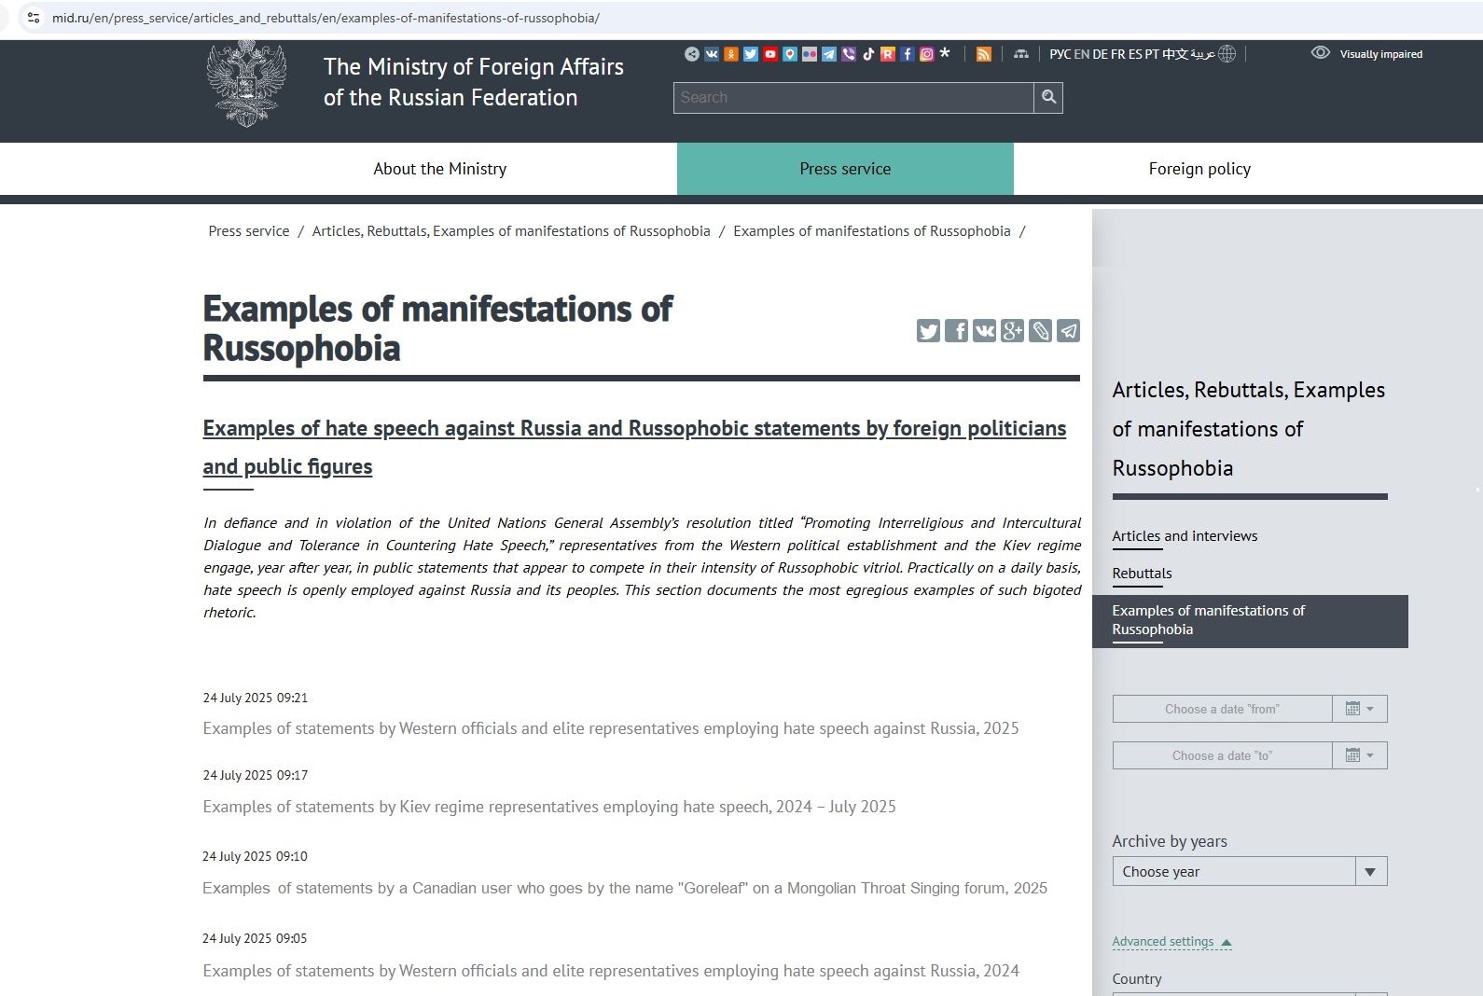This screenshot has width=1483, height=996.
Task: Open the TikTok link in the header
Action: click(x=868, y=54)
